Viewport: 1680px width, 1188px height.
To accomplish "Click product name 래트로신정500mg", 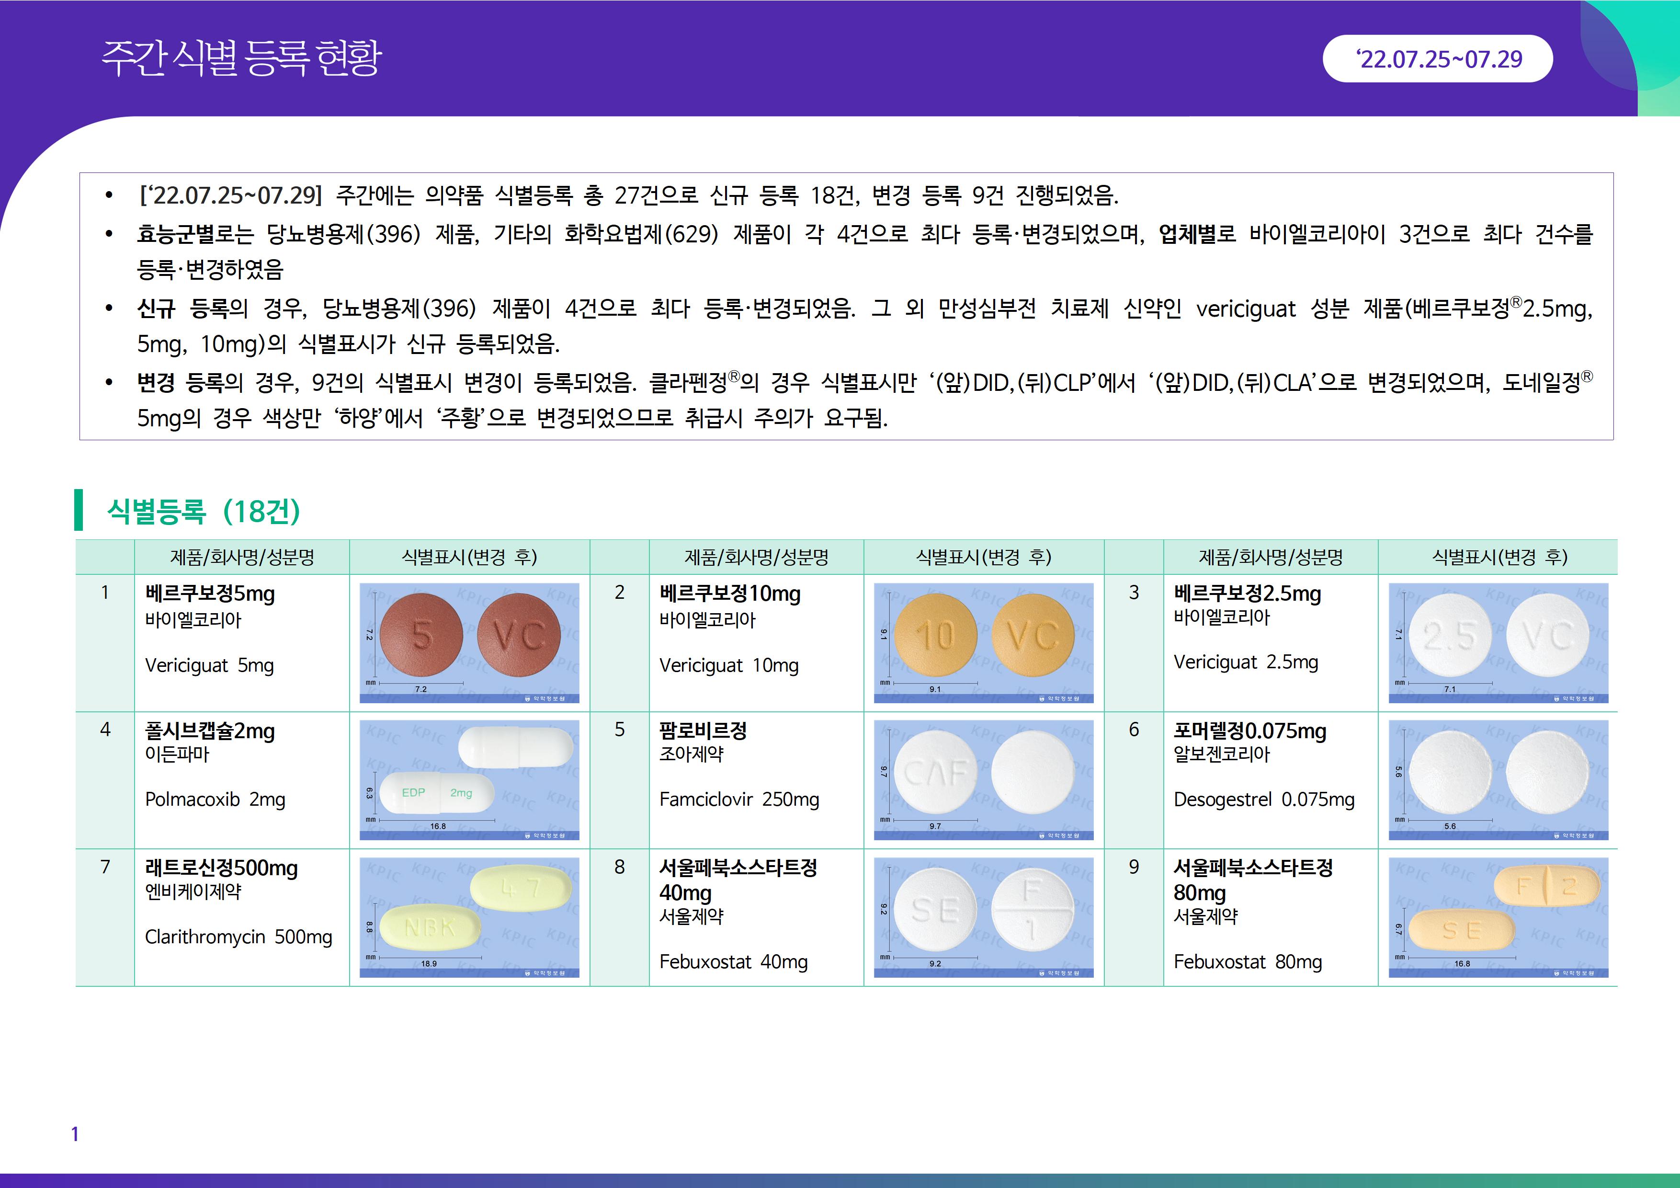I will coord(221,868).
